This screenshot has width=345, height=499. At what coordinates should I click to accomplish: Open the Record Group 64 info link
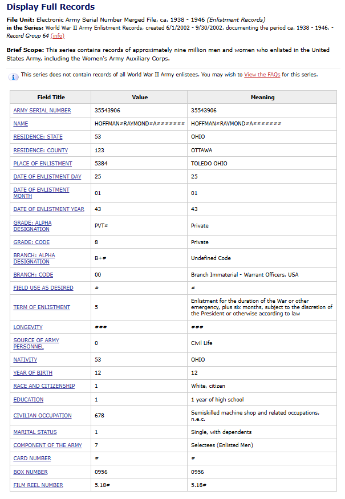tap(57, 35)
